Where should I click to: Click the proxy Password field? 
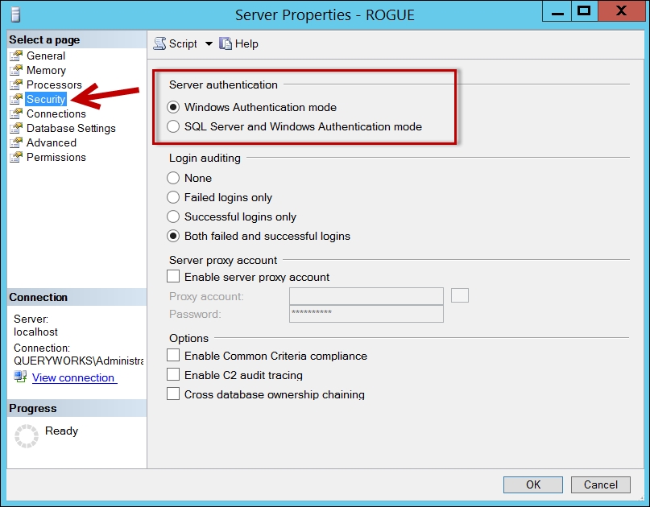pyautogui.click(x=366, y=314)
